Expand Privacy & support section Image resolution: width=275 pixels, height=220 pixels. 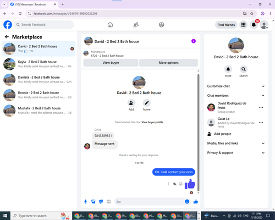point(236,153)
